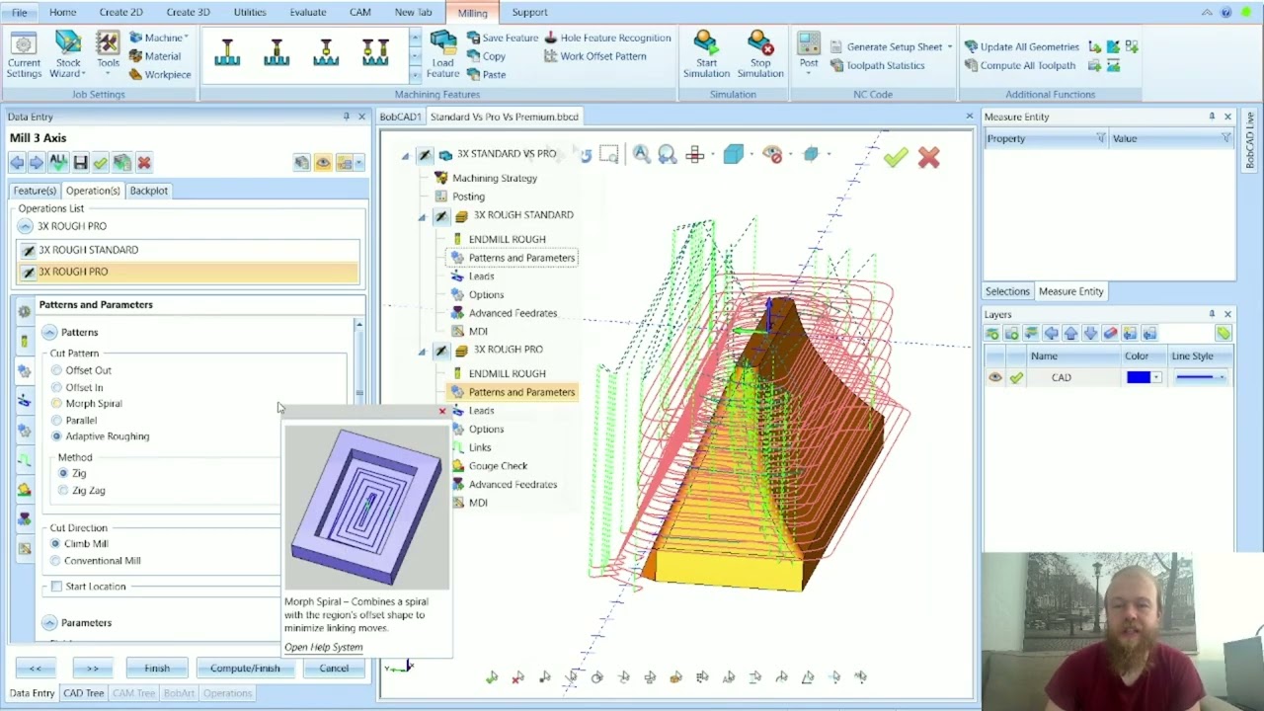Screen dimensions: 1264x711
Task: Click the red X cancel icon in viewport
Action: (x=928, y=157)
